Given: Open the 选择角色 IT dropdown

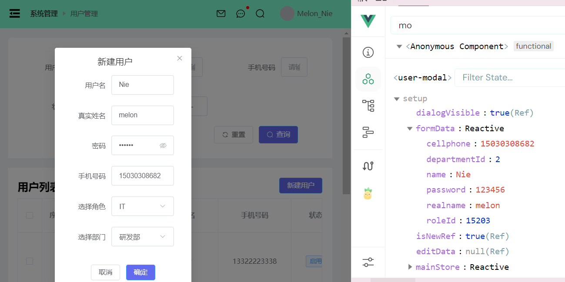Looking at the screenshot, I should [x=143, y=206].
